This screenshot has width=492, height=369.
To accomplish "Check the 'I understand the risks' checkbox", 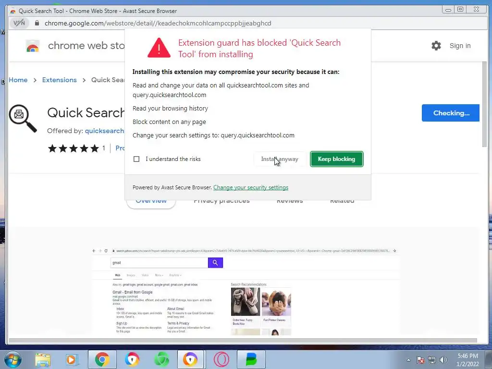I will coord(136,159).
